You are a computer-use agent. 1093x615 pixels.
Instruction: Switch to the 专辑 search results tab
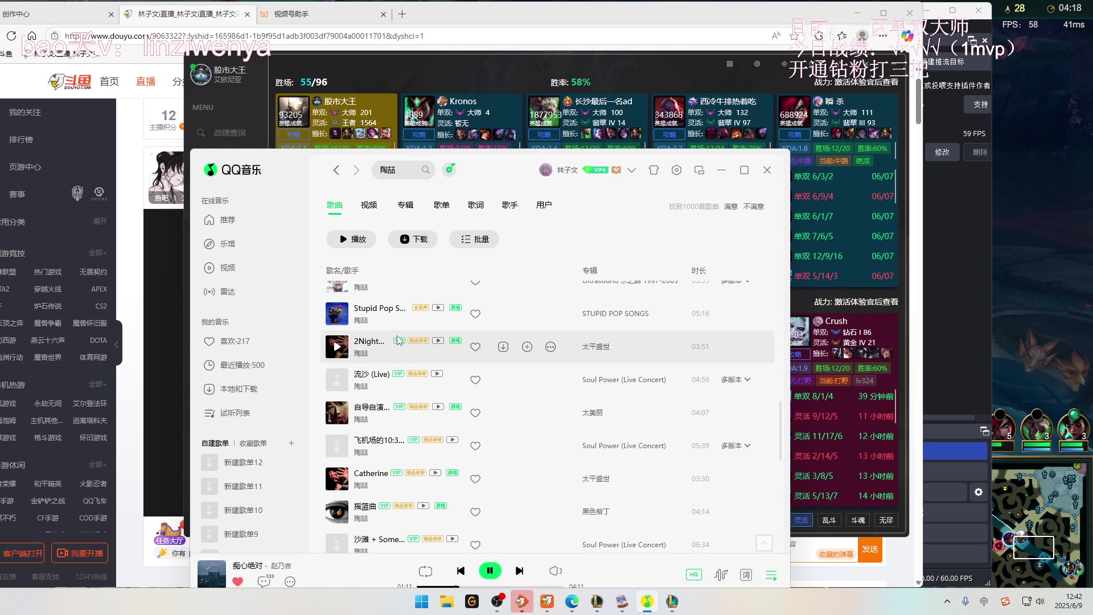[405, 205]
